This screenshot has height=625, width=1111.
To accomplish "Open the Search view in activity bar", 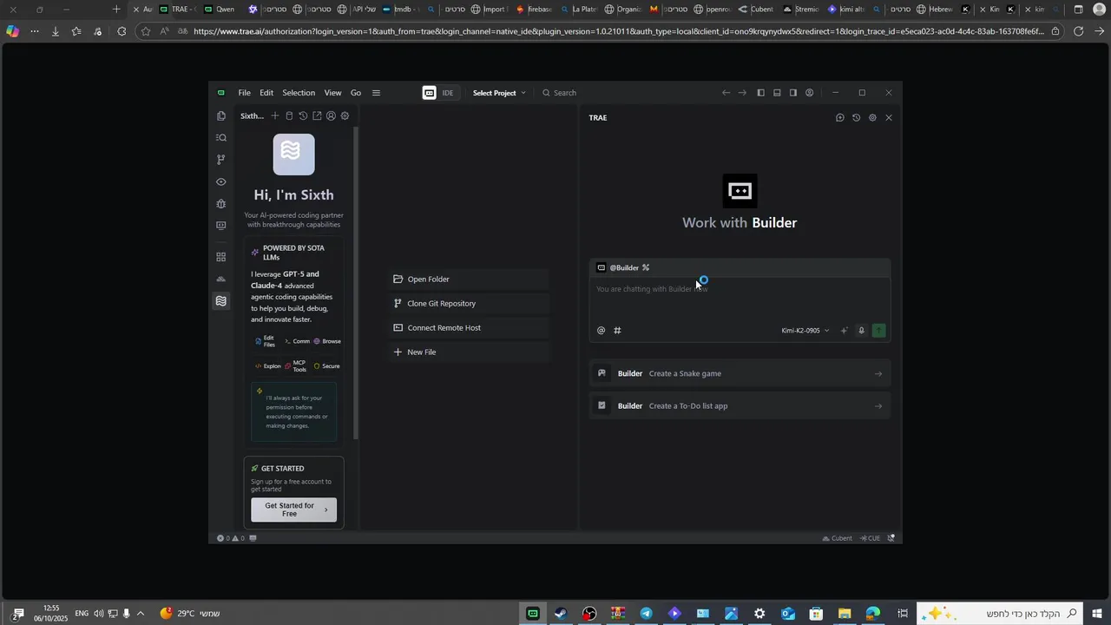I will (221, 138).
